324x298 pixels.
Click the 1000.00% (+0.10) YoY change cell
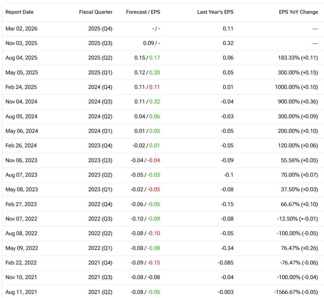pos(296,87)
